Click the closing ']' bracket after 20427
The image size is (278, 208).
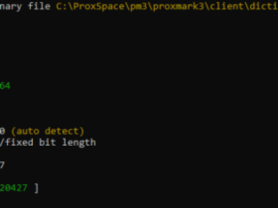(x=36, y=188)
